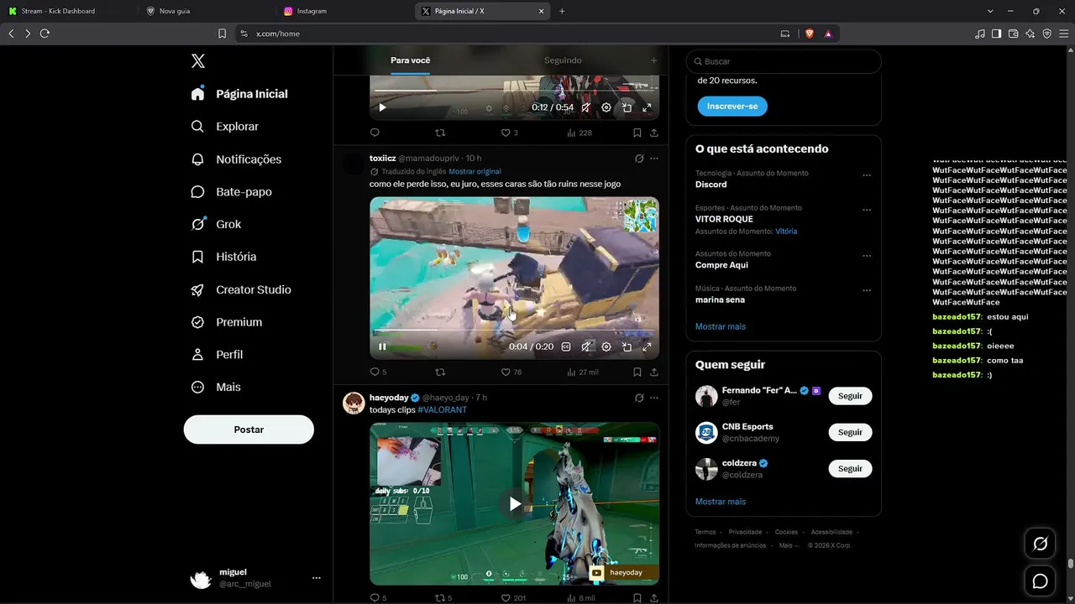Enter fullscreen on the top 0:54 video
The image size is (1075, 604).
(x=647, y=107)
